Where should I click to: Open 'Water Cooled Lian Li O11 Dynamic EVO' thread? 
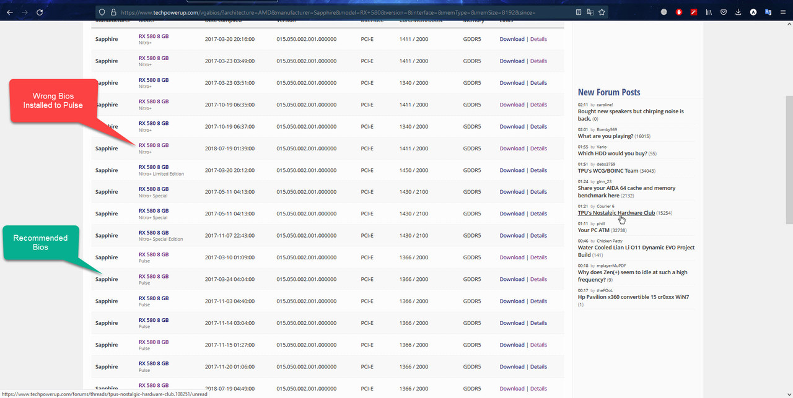pyautogui.click(x=636, y=251)
